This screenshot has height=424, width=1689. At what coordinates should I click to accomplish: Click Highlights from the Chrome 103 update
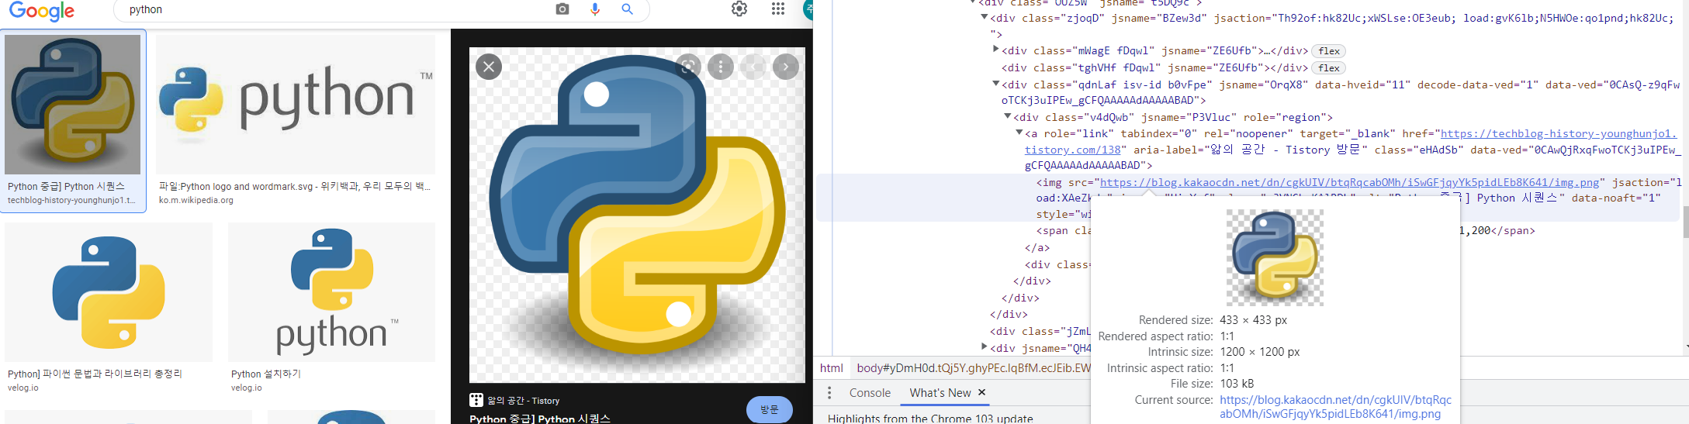click(930, 419)
